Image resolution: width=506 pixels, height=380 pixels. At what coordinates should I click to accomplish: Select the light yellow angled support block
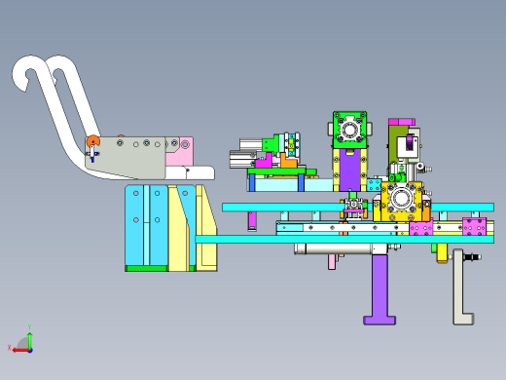(x=206, y=228)
